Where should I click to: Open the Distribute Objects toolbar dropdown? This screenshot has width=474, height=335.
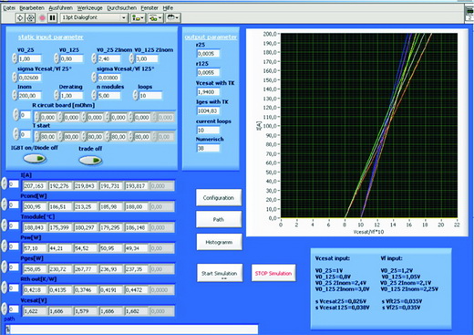click(156, 18)
